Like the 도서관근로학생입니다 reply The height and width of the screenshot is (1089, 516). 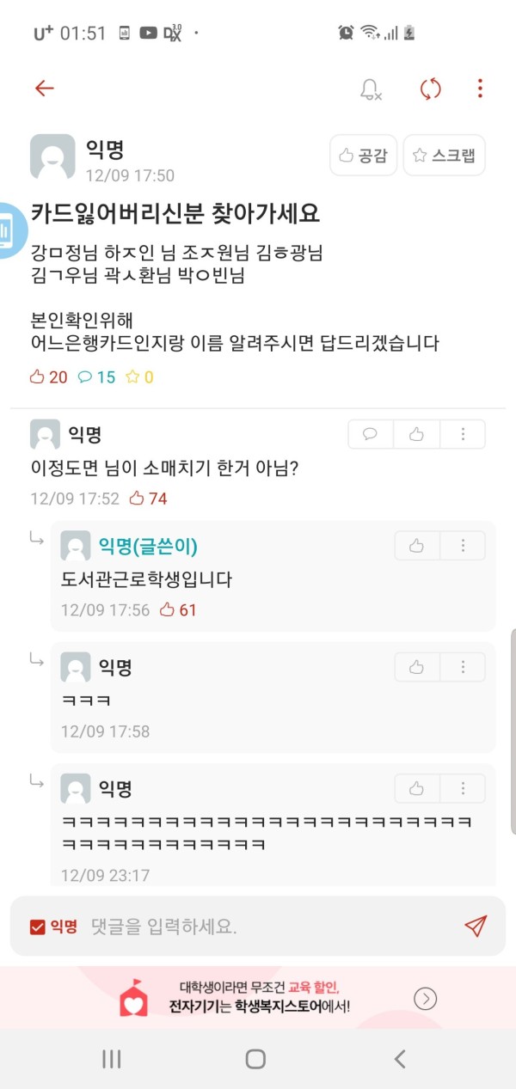point(417,546)
